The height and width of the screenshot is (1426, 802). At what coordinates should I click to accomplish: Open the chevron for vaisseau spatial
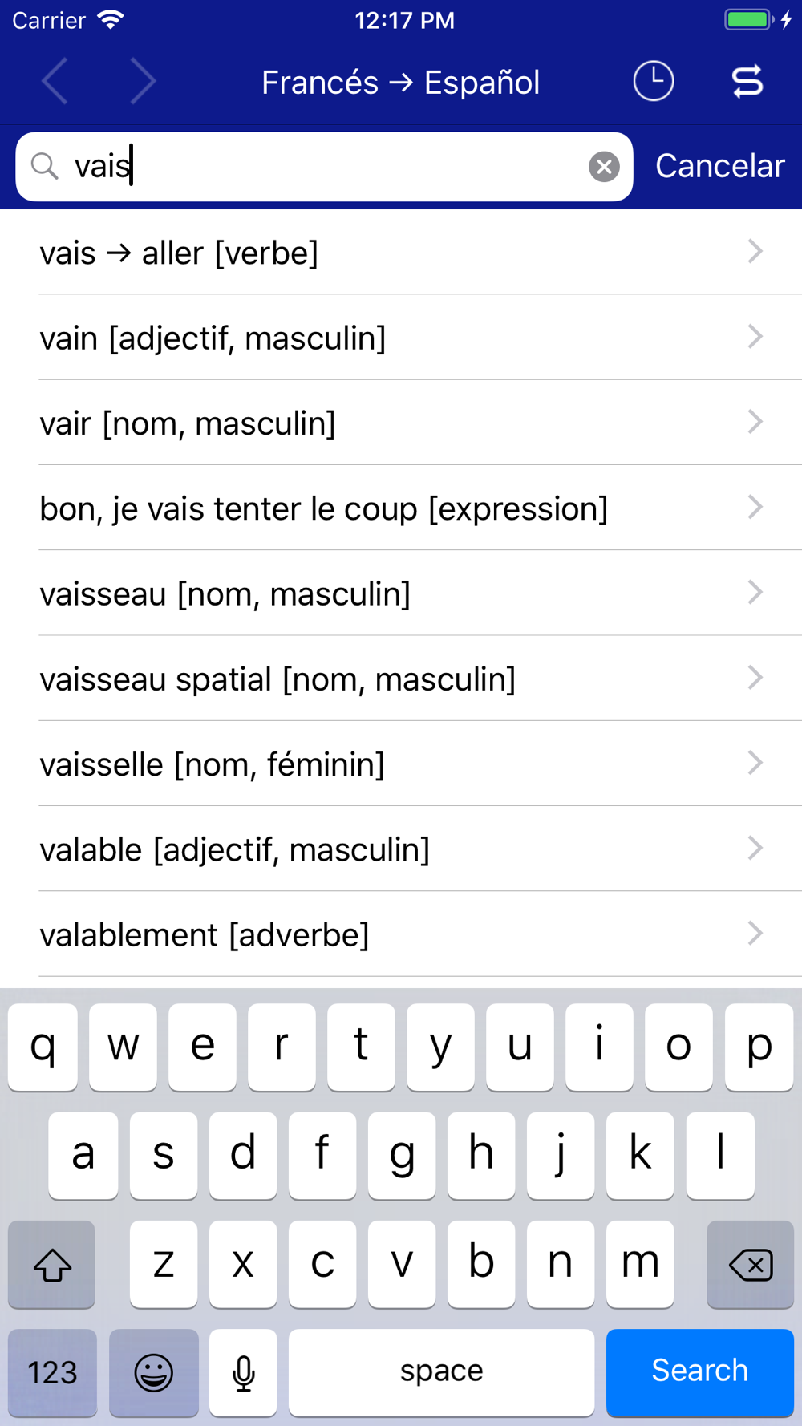click(755, 678)
